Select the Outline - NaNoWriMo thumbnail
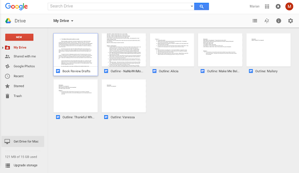The image size is (299, 173). [124, 50]
